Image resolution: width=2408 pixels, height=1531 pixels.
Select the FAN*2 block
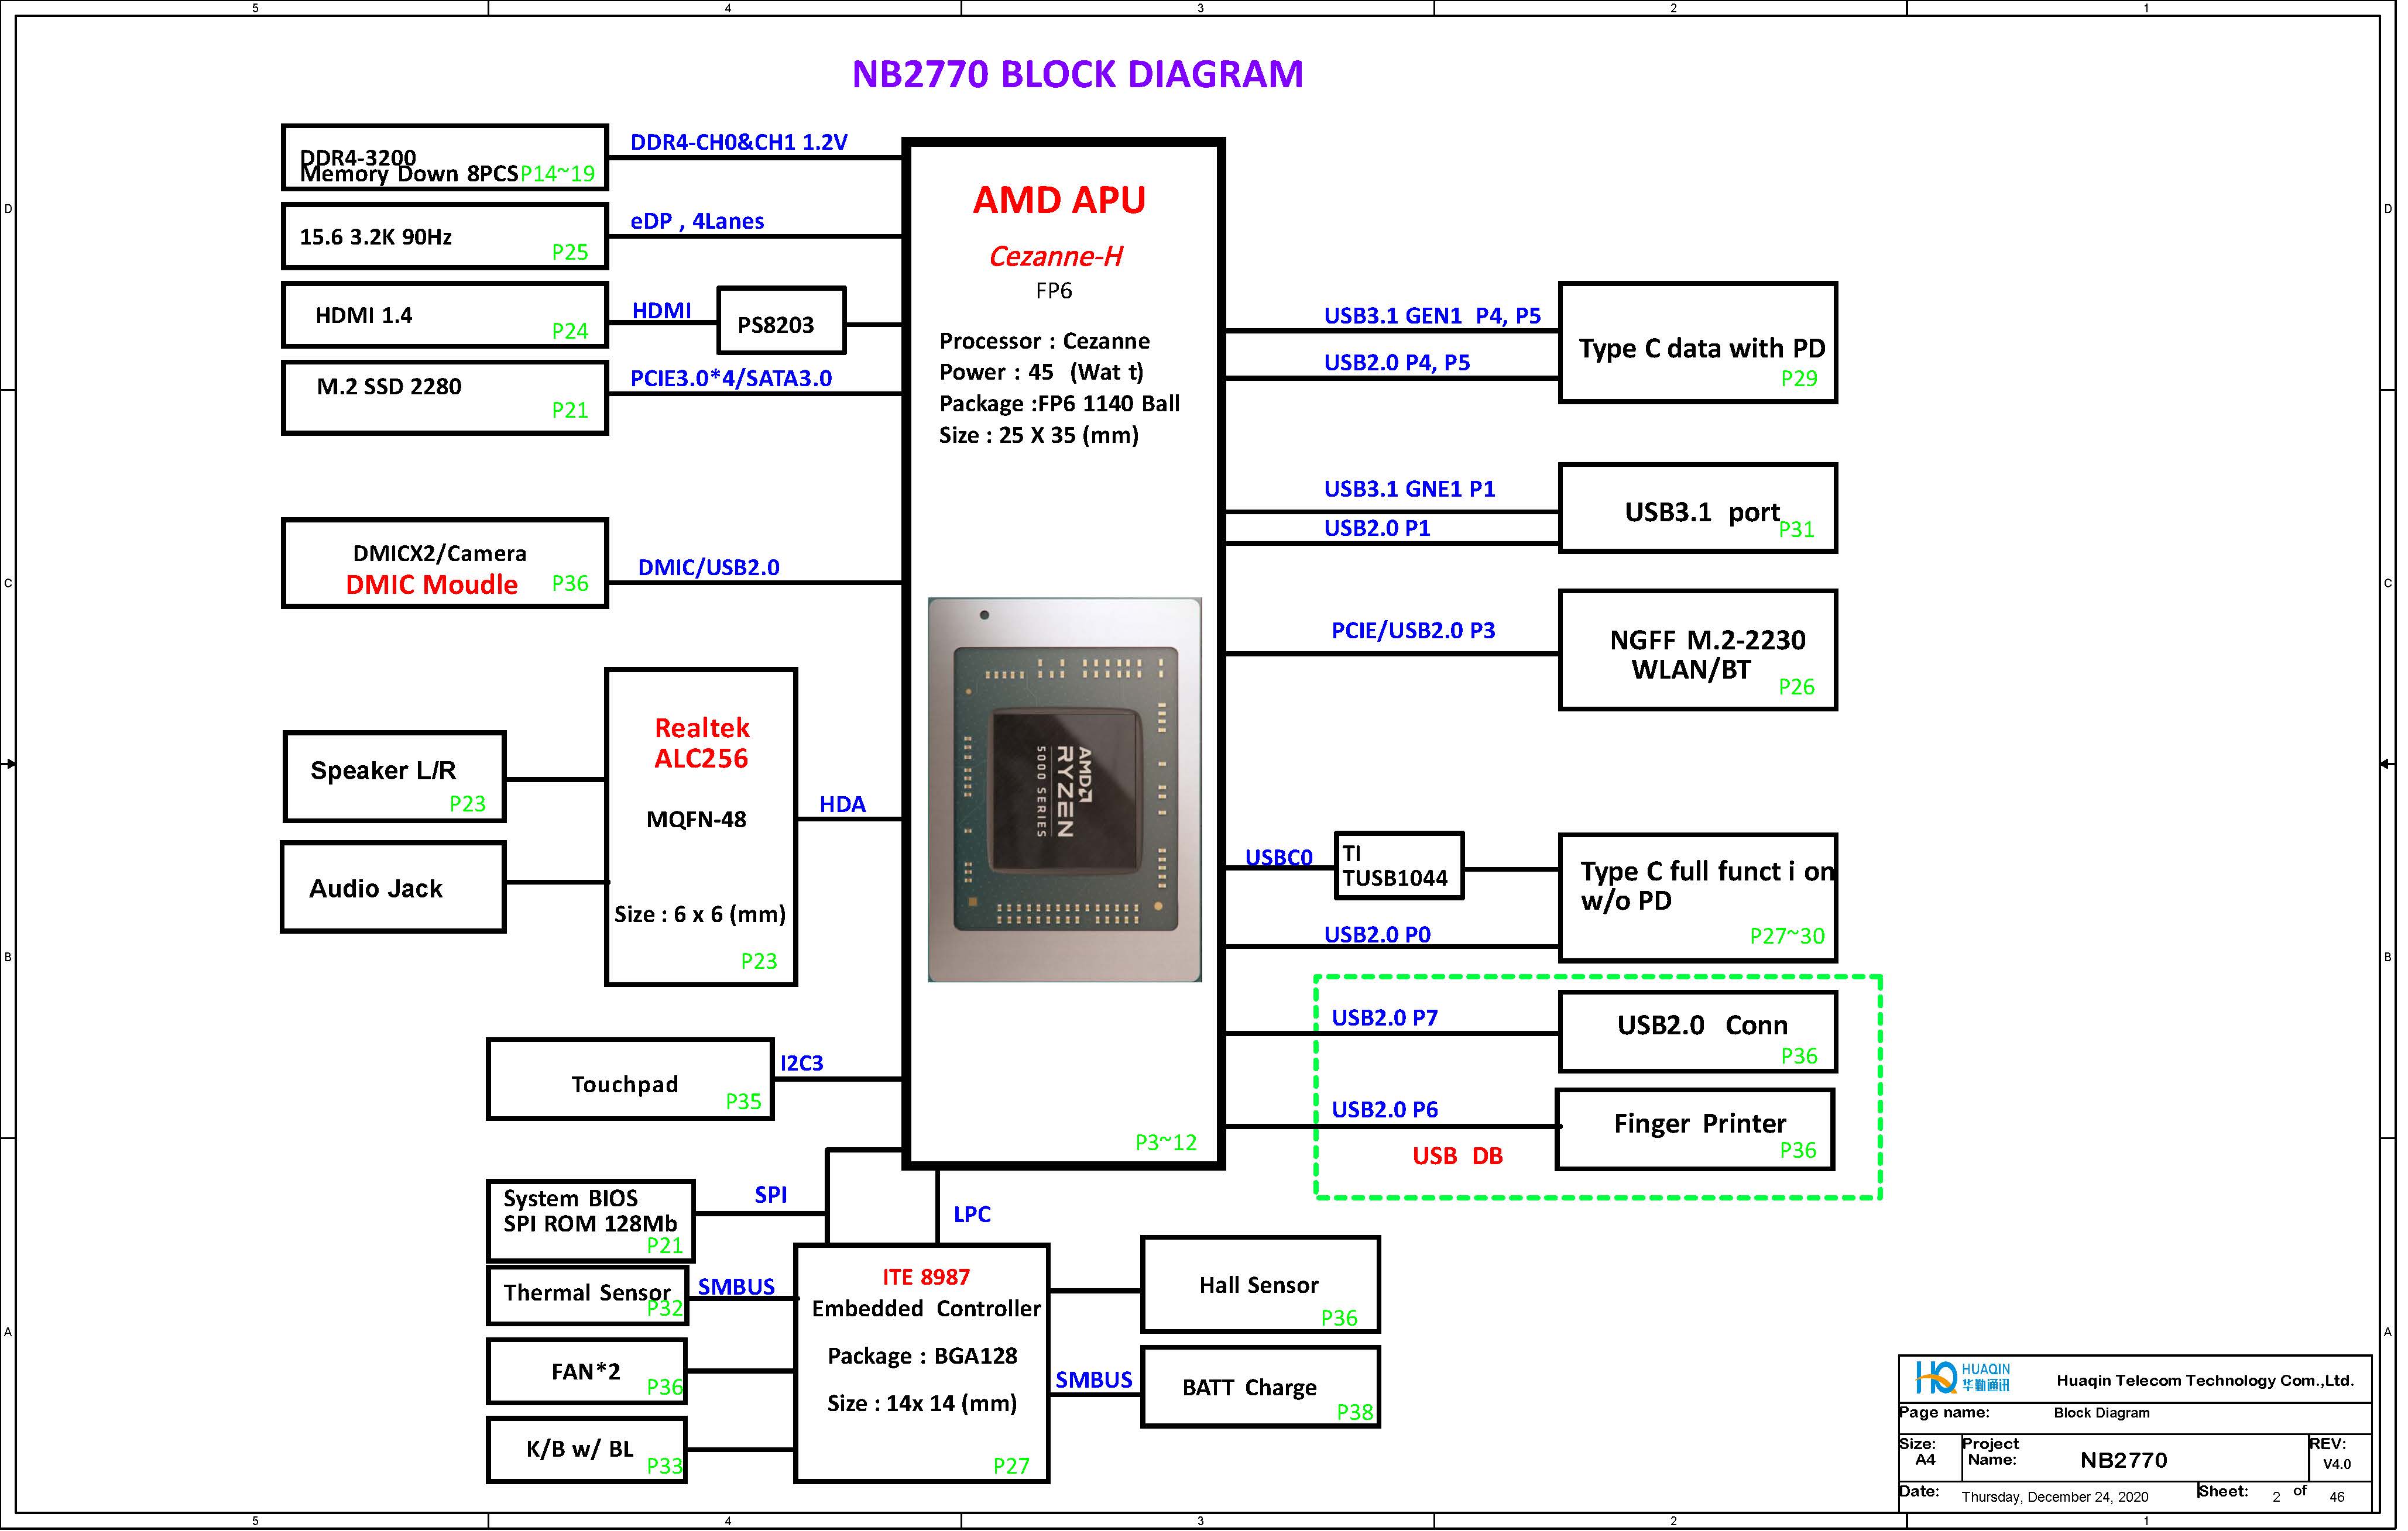(587, 1372)
